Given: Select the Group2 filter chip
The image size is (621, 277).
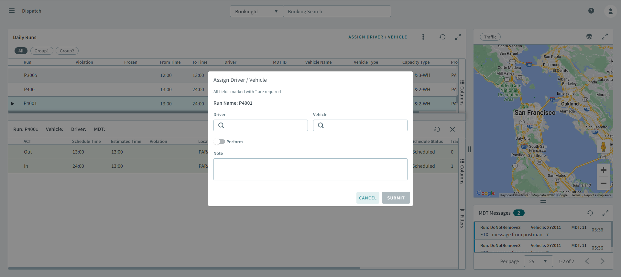Looking at the screenshot, I should point(67,51).
